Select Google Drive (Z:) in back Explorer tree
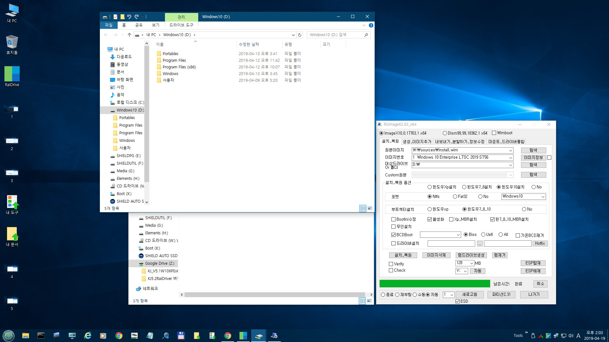Viewport: 609px width, 342px height. 160,263
